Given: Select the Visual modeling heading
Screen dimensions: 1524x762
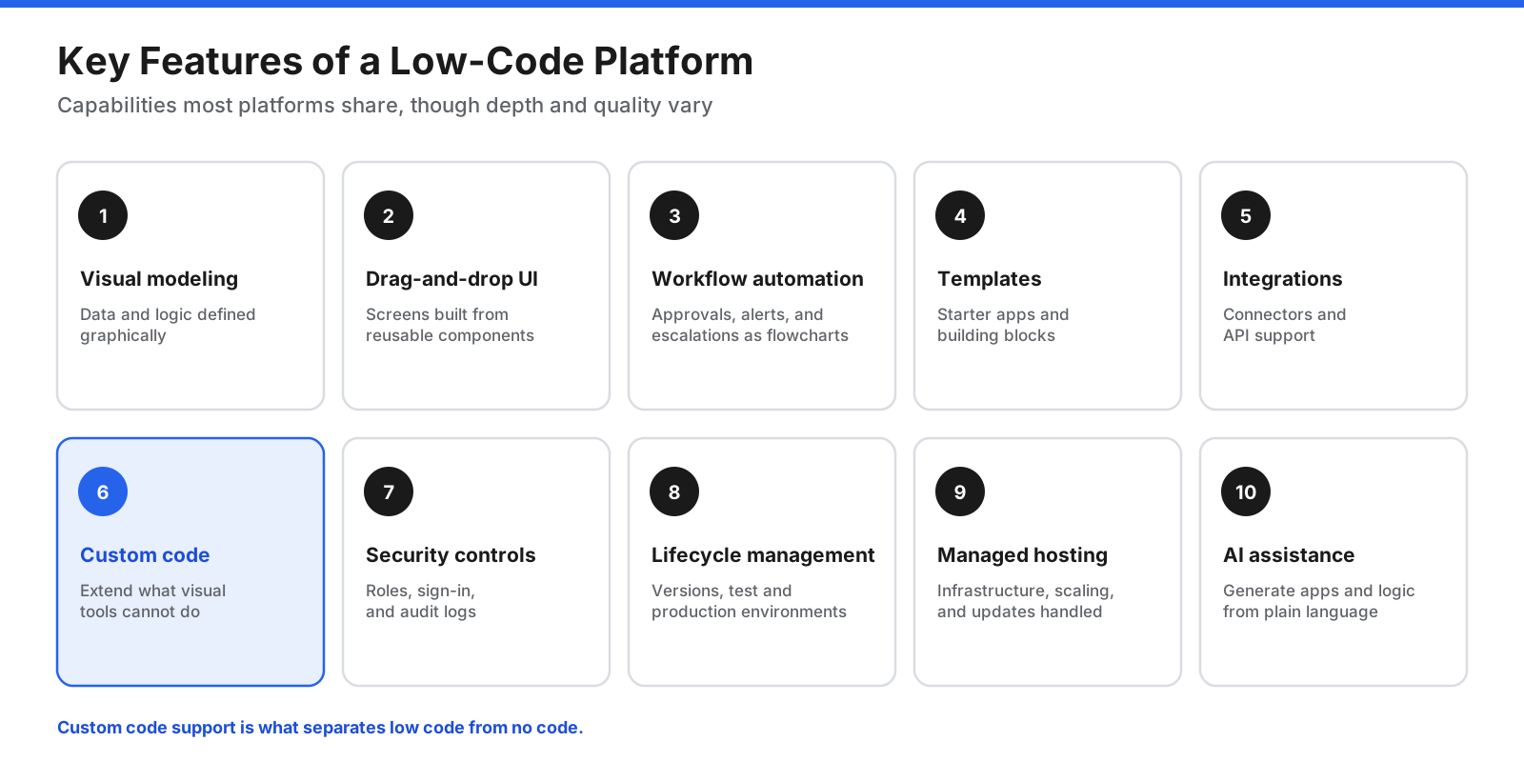Looking at the screenshot, I should click(159, 279).
